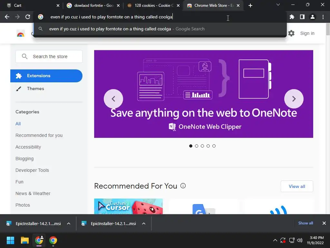Open News & Weather category
The image size is (330, 248).
click(x=33, y=193)
